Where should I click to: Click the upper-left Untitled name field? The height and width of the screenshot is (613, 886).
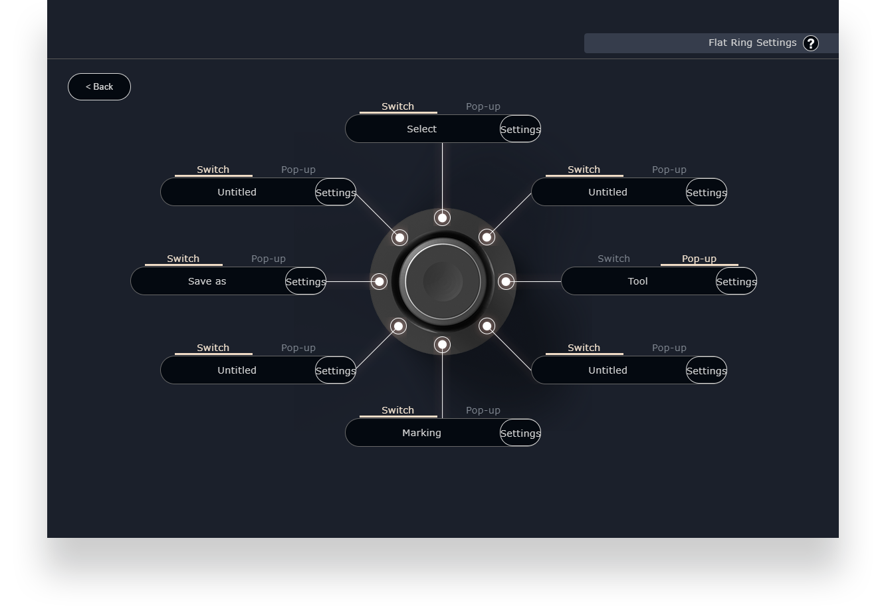pyautogui.click(x=237, y=192)
